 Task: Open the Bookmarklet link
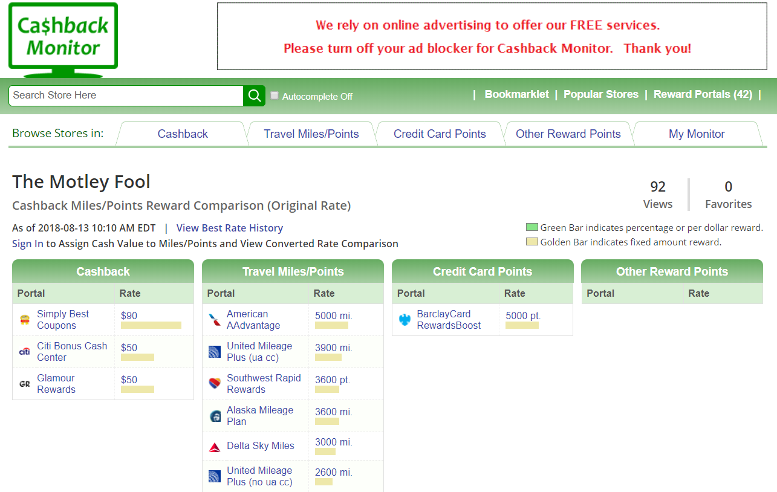(x=517, y=94)
